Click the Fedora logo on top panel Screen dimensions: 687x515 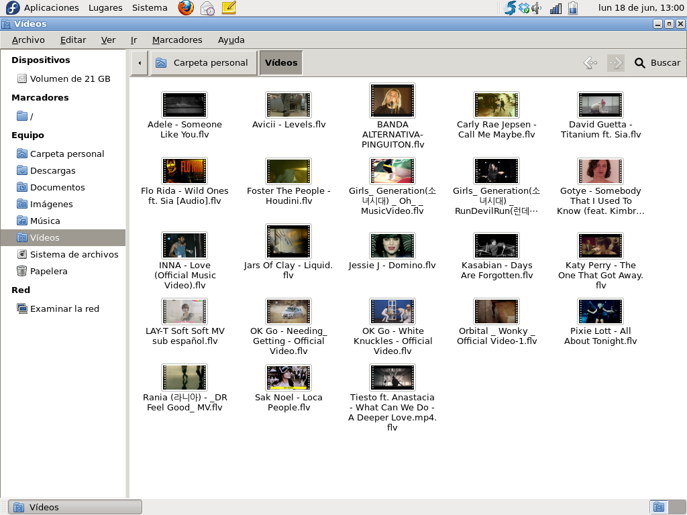coord(13,8)
